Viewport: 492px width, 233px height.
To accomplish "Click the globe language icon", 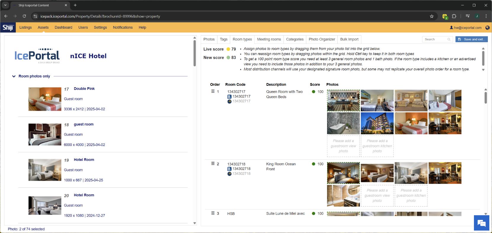I will point(487,27).
